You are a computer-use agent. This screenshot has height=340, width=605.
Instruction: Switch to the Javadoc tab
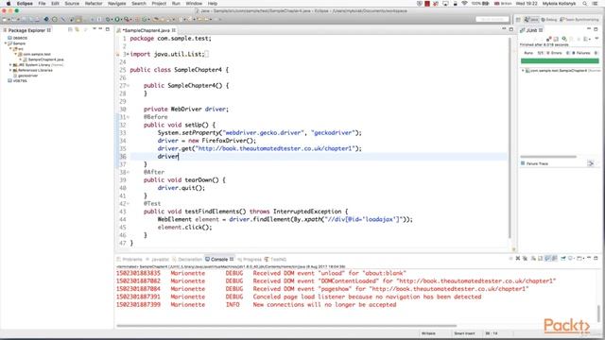coord(158,260)
